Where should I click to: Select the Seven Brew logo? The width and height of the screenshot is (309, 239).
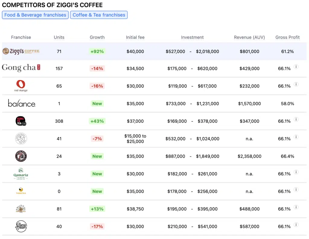[x=21, y=156]
